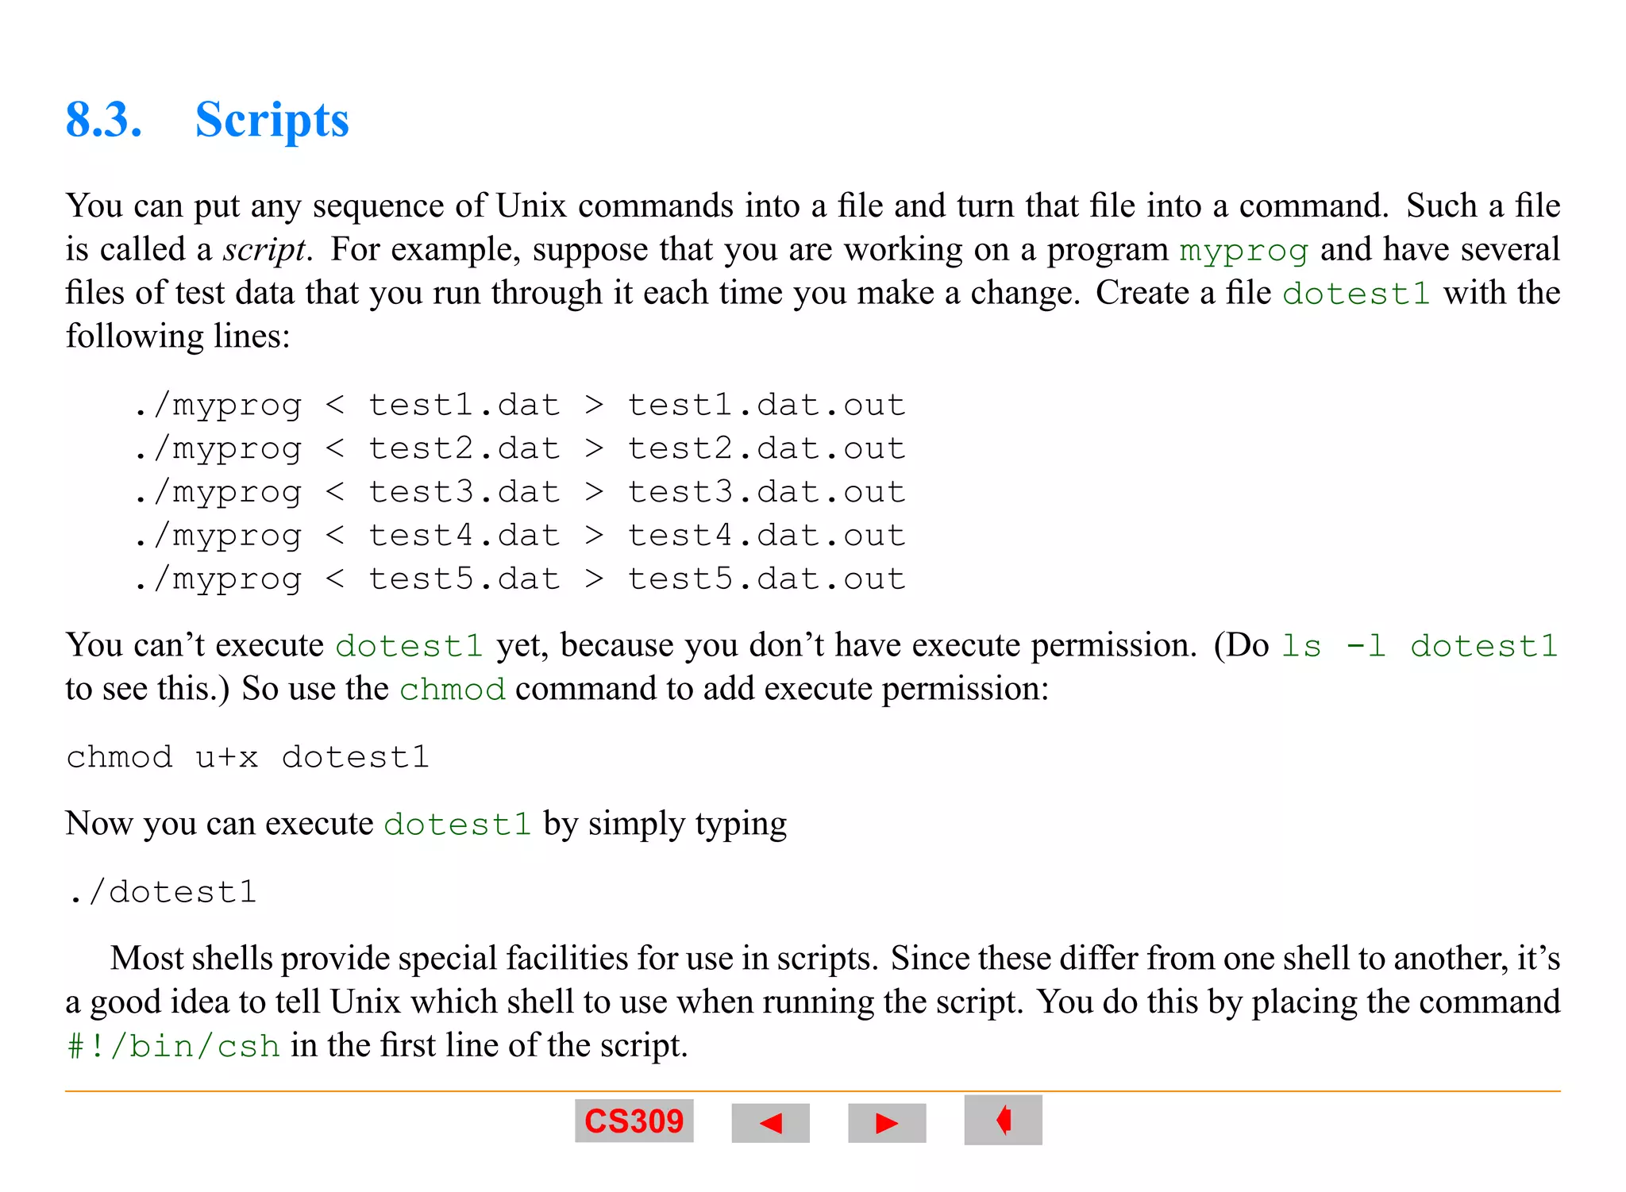Click the green 'ls -l dotest1' command

click(x=1420, y=646)
